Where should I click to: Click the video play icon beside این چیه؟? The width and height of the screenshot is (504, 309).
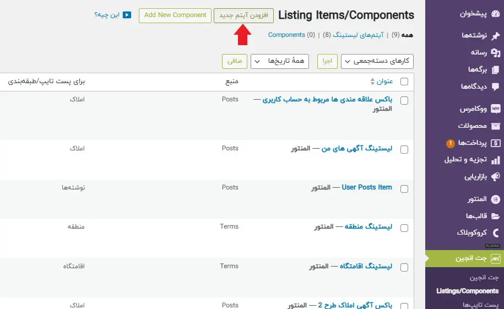coord(127,15)
